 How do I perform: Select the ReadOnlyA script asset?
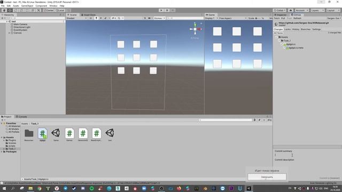(96, 135)
